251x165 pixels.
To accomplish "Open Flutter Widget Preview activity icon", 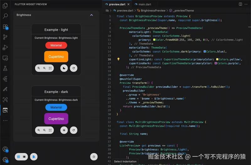I will pyautogui.click(x=5, y=110).
